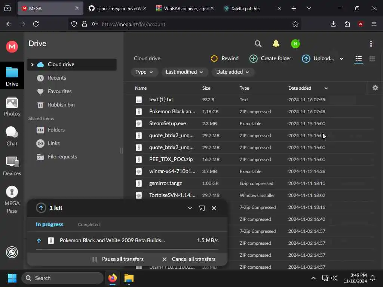Image resolution: width=383 pixels, height=287 pixels.
Task: Open the Last modified filter dropdown
Action: [x=184, y=72]
